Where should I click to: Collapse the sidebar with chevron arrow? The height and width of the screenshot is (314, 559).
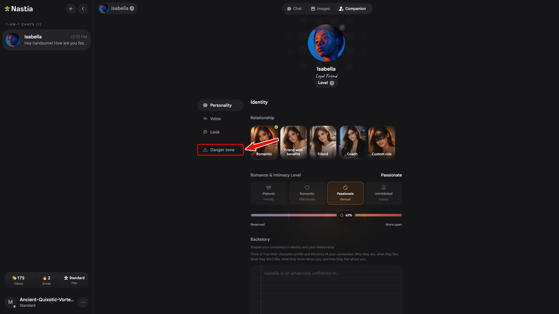83,9
